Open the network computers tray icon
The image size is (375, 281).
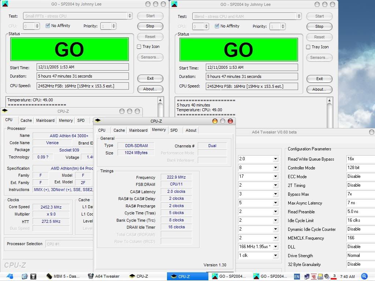click(x=307, y=277)
